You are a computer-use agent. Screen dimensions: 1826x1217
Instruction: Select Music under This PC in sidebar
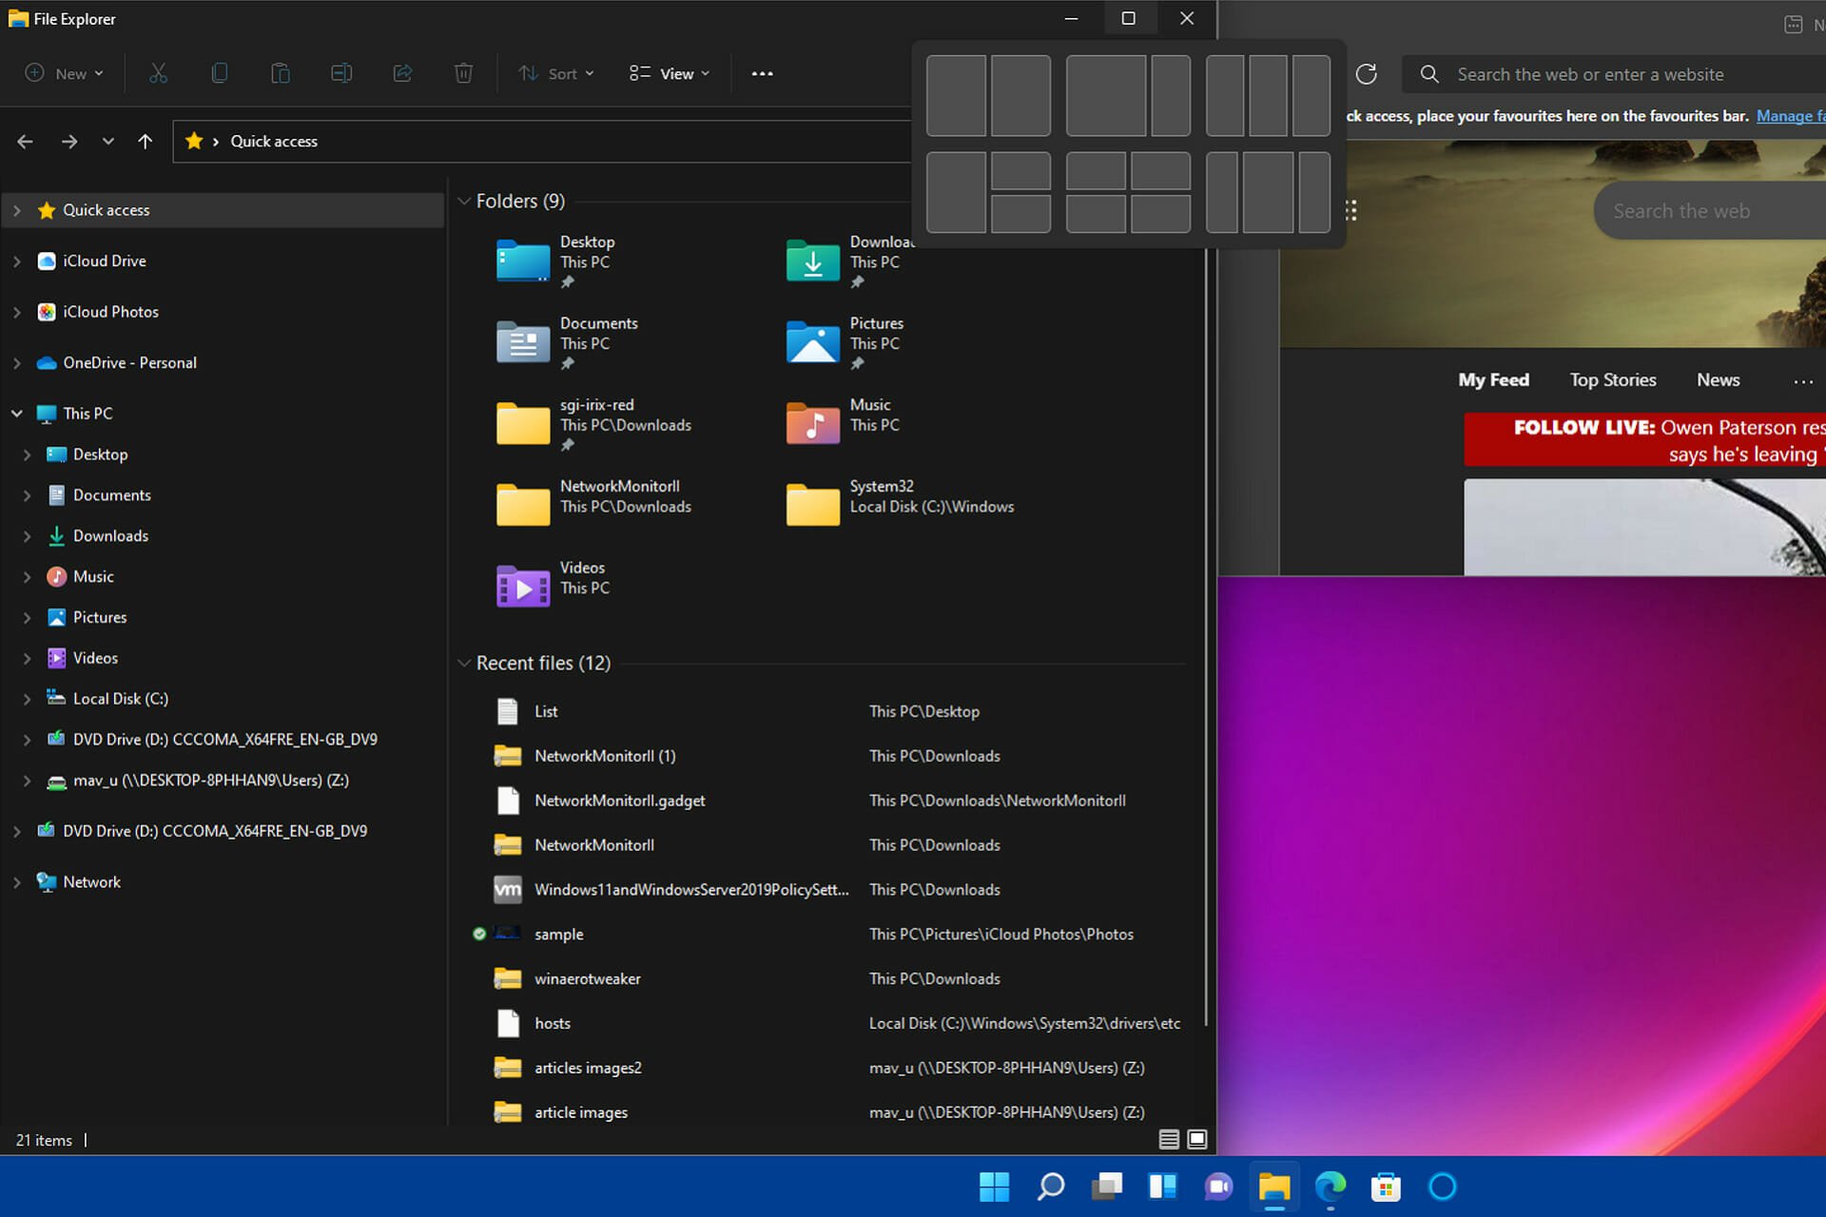[93, 577]
